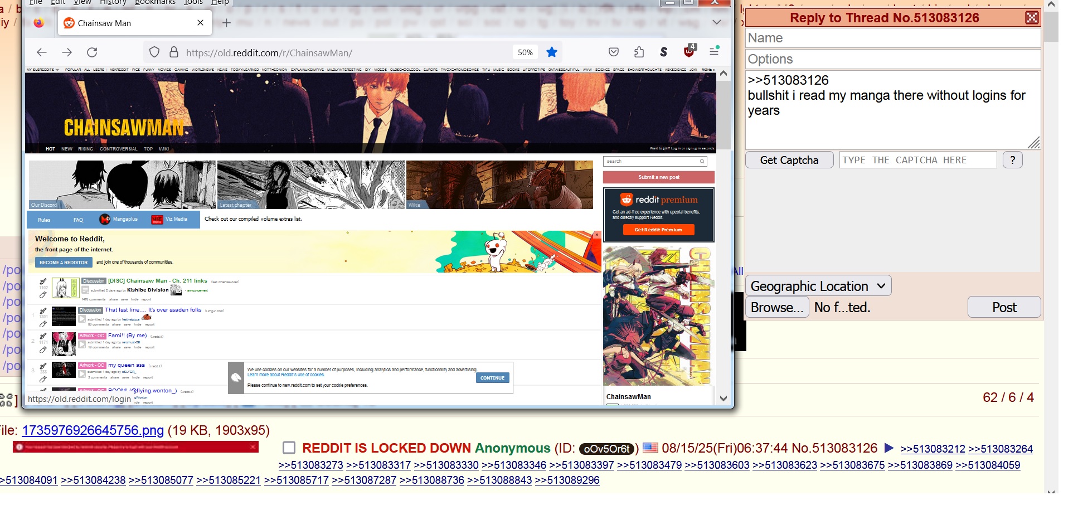This screenshot has width=1078, height=505.
Task: Click the Reddit page scroll-down arrow
Action: point(723,398)
